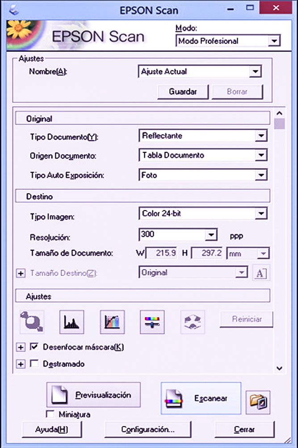
Task: Click the settings panel scrollbar thumb
Action: [280, 124]
